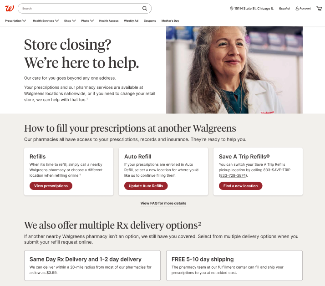The height and width of the screenshot is (286, 325).
Task: Open the Shop dropdown menu
Action: 70,21
